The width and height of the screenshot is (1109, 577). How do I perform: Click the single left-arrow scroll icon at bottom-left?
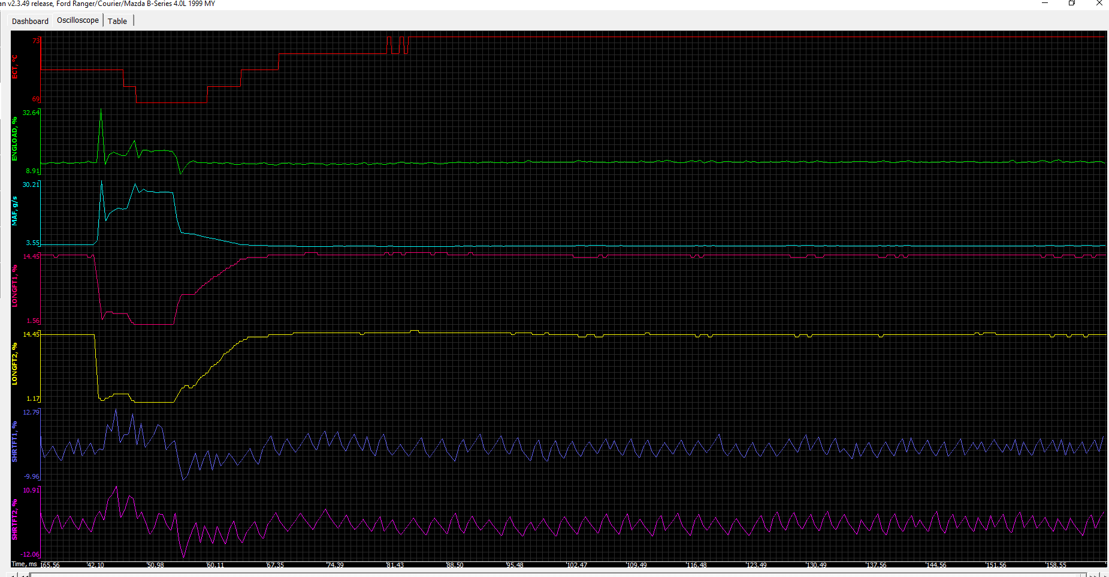click(13, 574)
